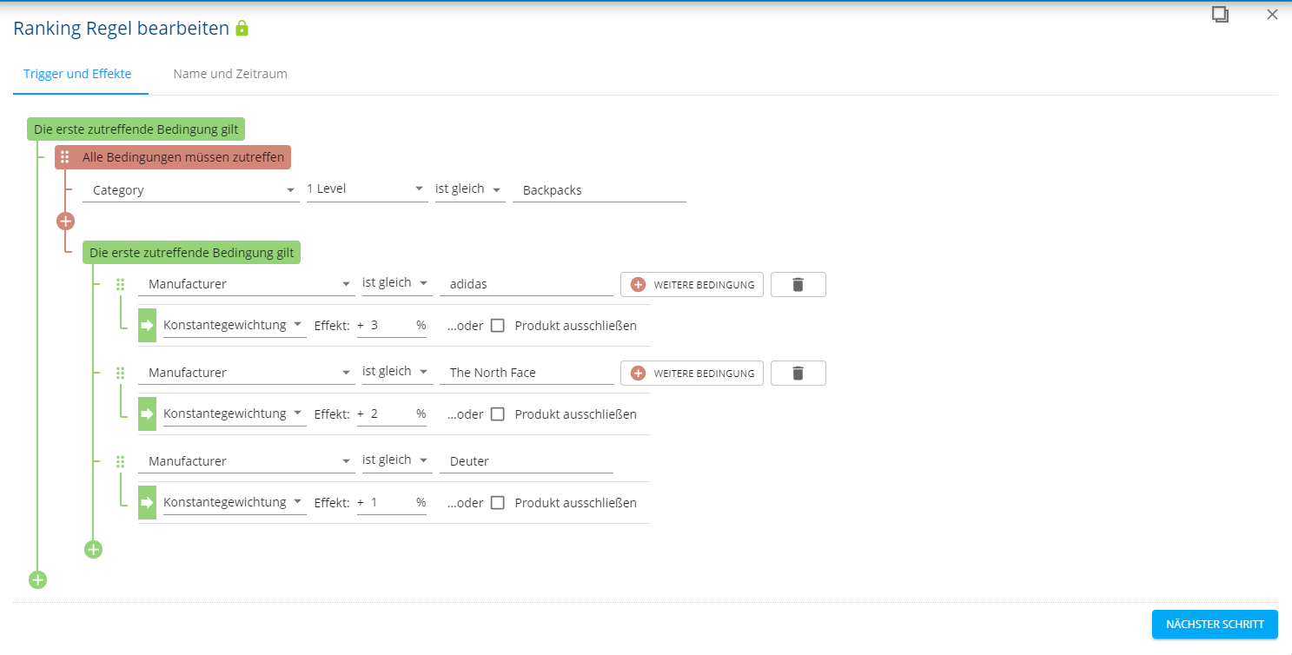
Task: Click drag handle of the Deuter rule
Action: coord(121,461)
